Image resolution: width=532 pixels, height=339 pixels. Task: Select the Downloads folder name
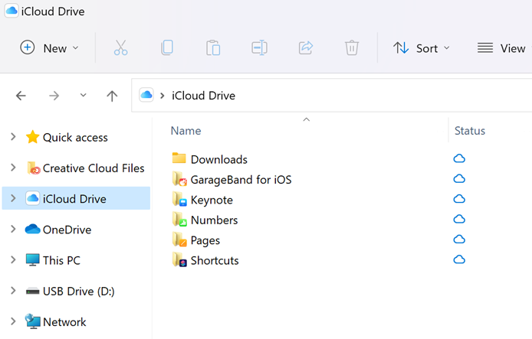click(218, 159)
